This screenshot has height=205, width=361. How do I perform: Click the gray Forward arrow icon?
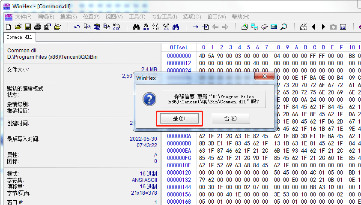pyautogui.click(x=225, y=27)
